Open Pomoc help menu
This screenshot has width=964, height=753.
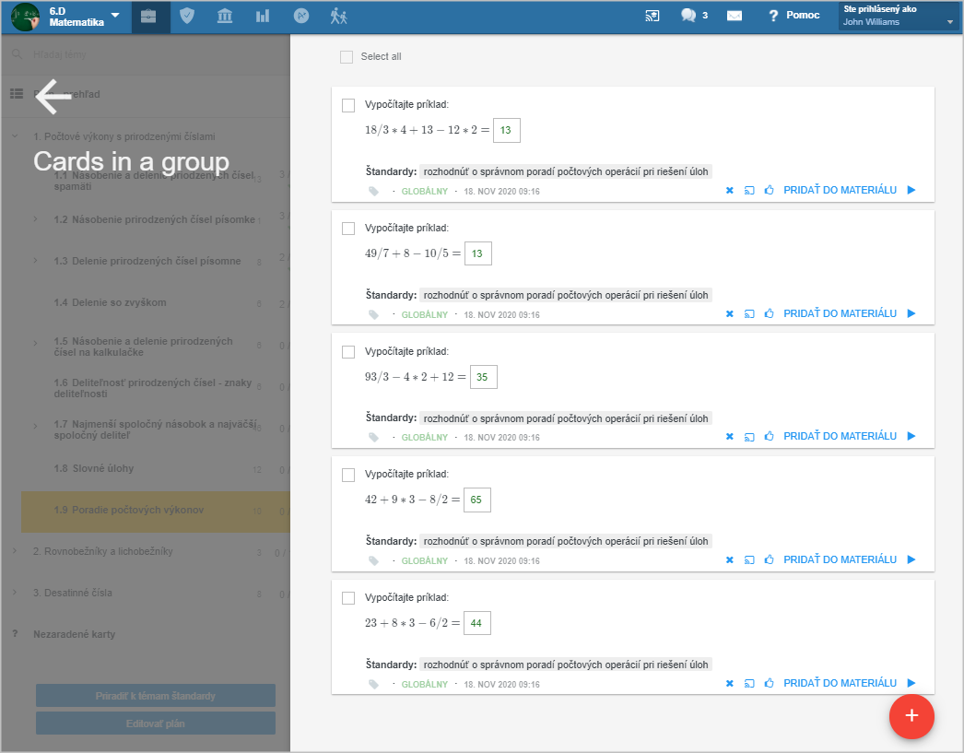[x=794, y=16]
